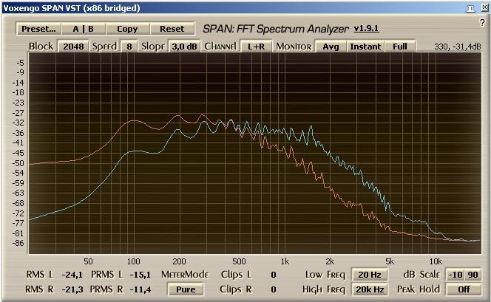The image size is (491, 302).
Task: Adjust dB Scale -10 upper value
Action: [x=455, y=275]
